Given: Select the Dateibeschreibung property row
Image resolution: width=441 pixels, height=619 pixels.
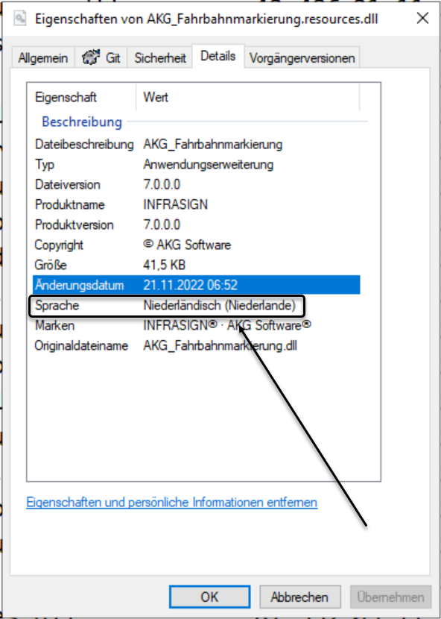Looking at the screenshot, I should pos(197,144).
